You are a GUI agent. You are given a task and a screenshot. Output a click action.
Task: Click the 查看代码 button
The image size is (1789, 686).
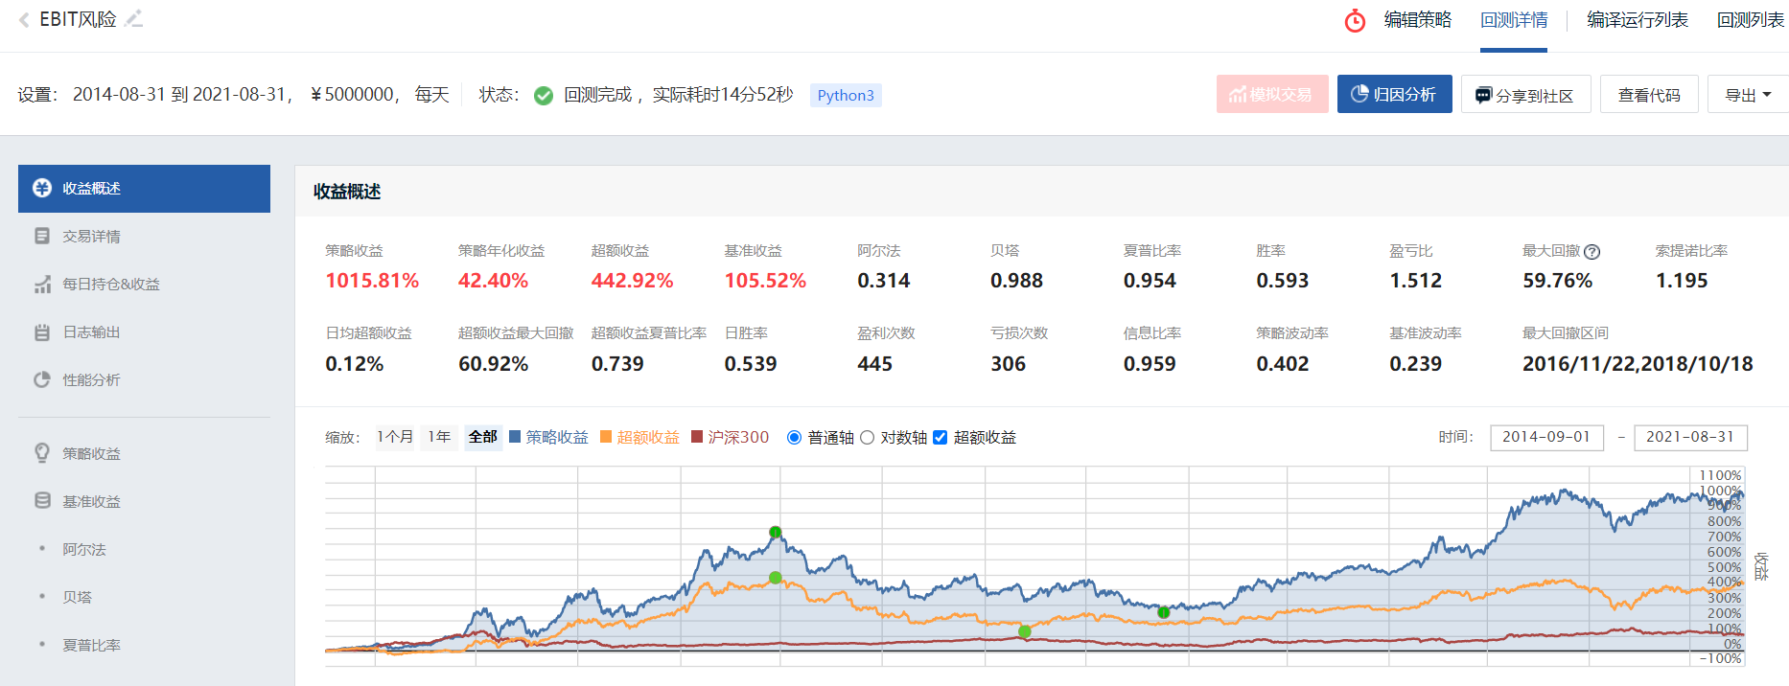pos(1649,95)
